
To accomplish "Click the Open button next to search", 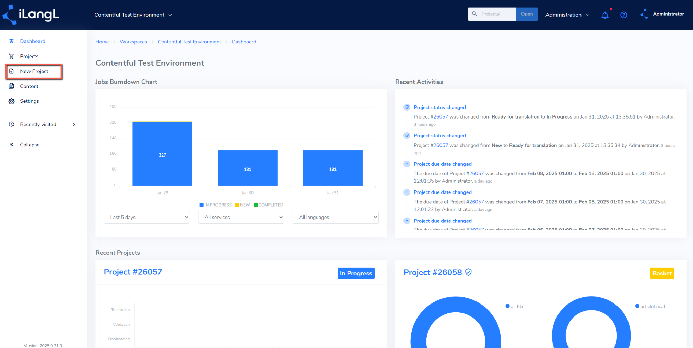I will tap(527, 14).
